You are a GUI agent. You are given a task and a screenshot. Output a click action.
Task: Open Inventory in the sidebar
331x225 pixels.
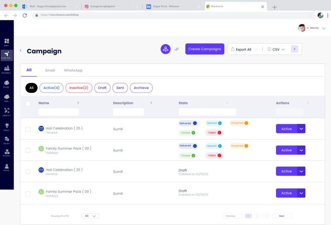7,152
